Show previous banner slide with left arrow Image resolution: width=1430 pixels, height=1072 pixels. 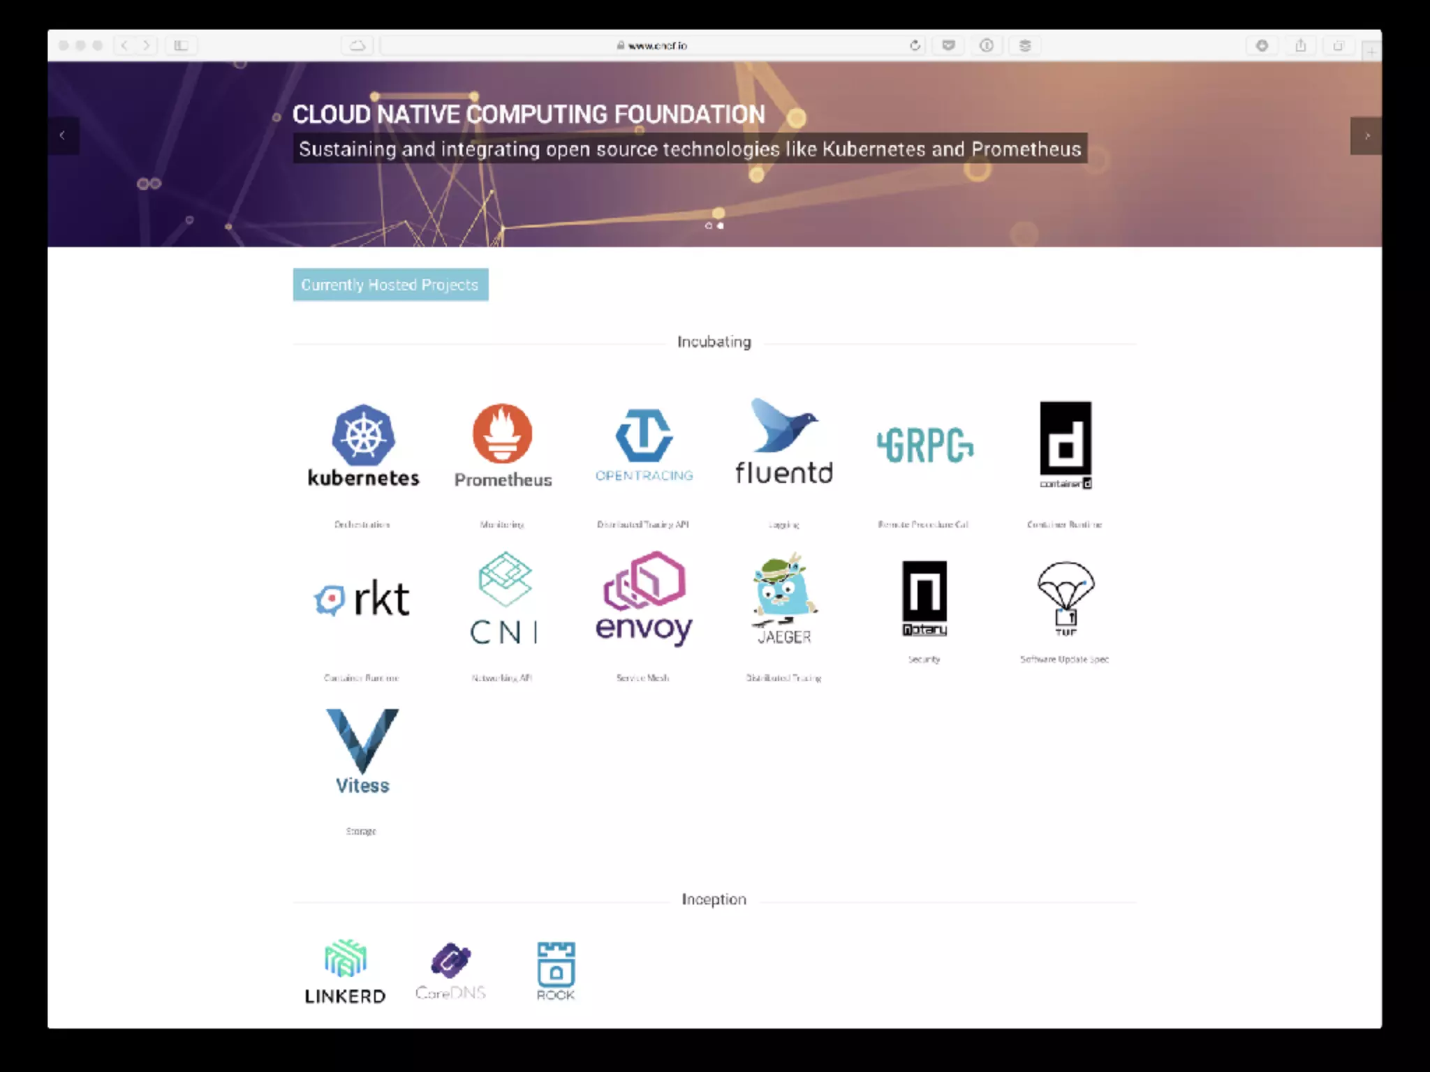(63, 135)
